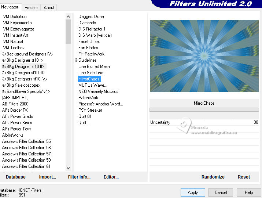Viewport: 262px width, 198px height.
Task: Select AB Filters 2000 category
Action: point(15,104)
